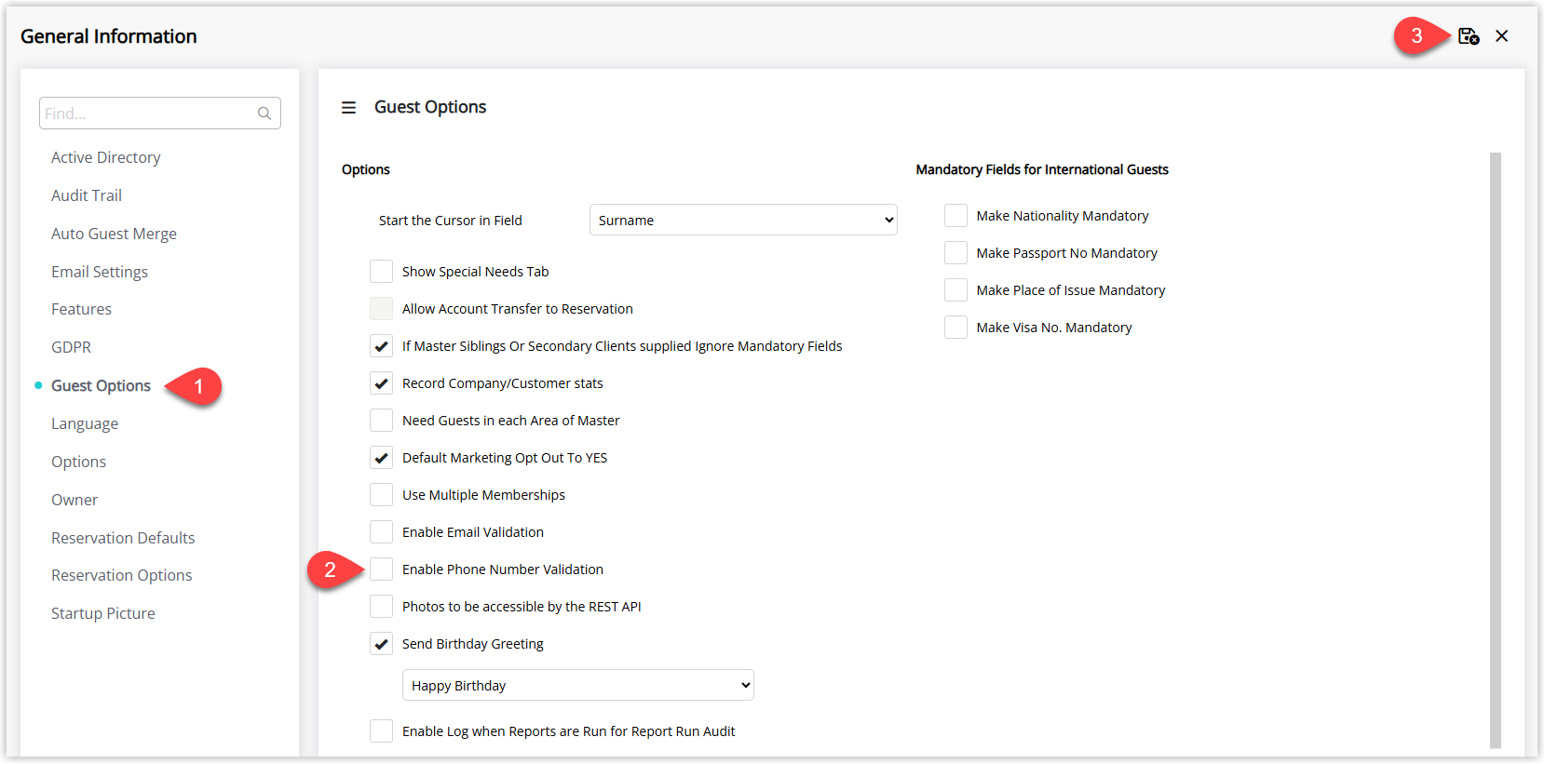This screenshot has width=1545, height=764.
Task: Go to Reservation Defaults
Action: (x=123, y=538)
